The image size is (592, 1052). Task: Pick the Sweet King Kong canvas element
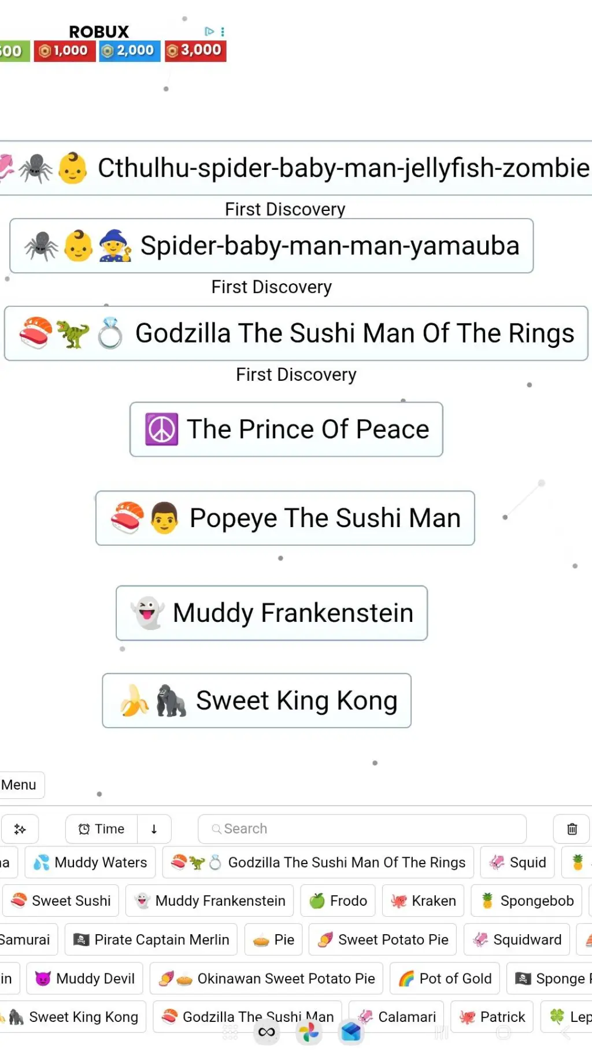click(x=257, y=701)
